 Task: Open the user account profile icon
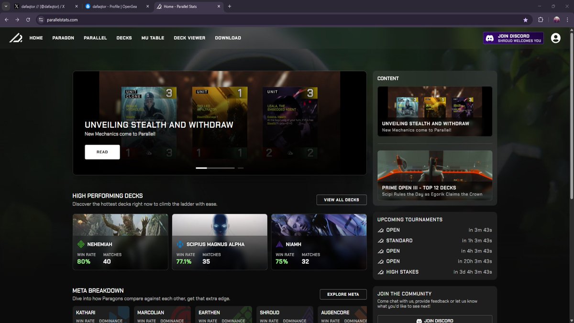click(555, 38)
